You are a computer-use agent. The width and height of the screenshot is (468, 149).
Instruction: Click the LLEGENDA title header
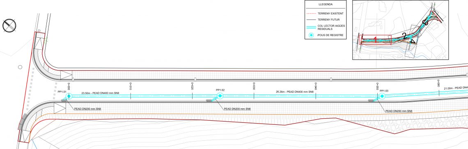coord(325,5)
